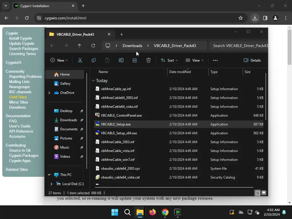292x219 pixels.
Task: Sort by the Date modified column header
Action: [188, 72]
